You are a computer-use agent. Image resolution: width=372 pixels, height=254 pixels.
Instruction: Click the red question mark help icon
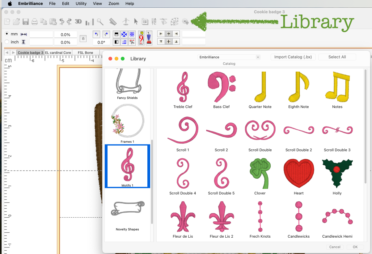click(x=141, y=38)
